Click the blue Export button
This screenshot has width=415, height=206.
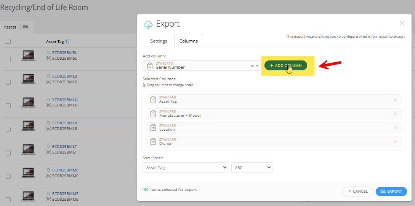pos(391,192)
